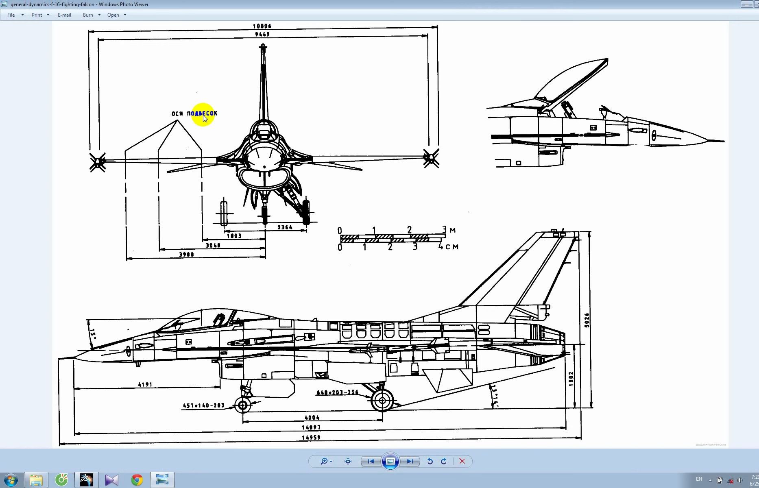Screen dimensions: 759x488
Task: Delete the current image with the red X
Action: (462, 461)
